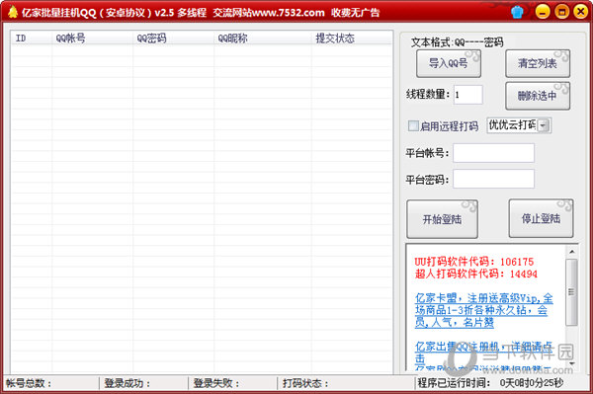
Task: Close the application window
Action: pyautogui.click(x=581, y=12)
